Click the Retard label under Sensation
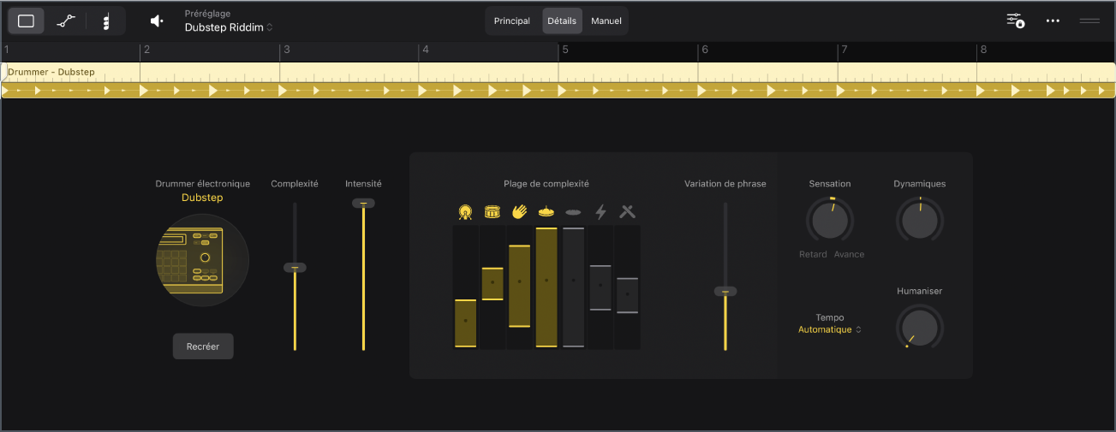Screen dimensions: 1116x432 813,254
